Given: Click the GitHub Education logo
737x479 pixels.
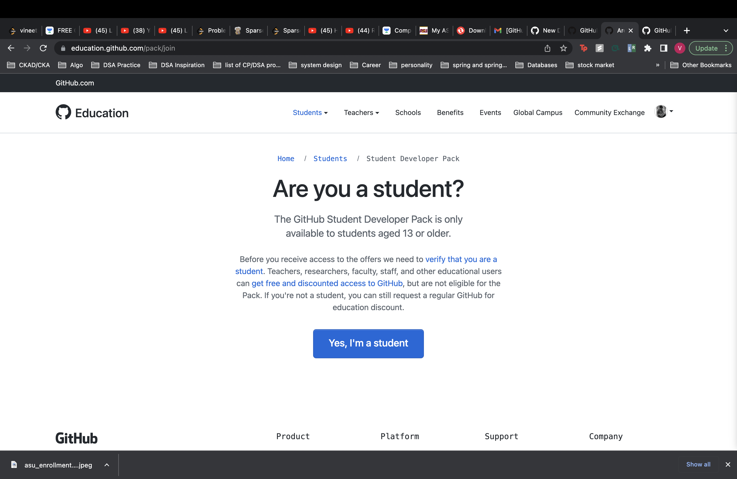Looking at the screenshot, I should 92,112.
